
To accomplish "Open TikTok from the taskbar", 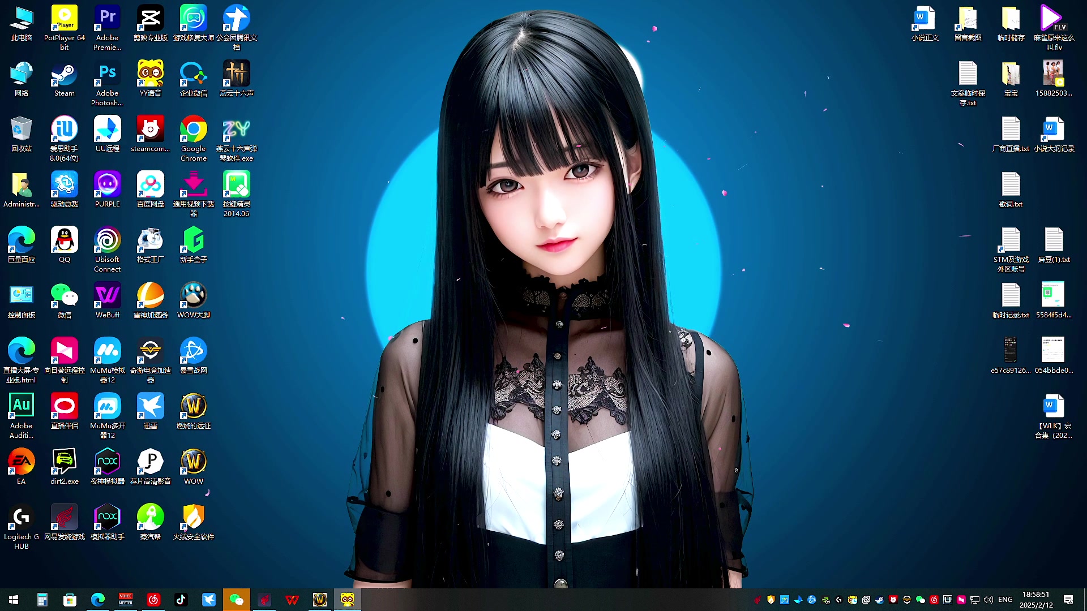I will click(181, 600).
